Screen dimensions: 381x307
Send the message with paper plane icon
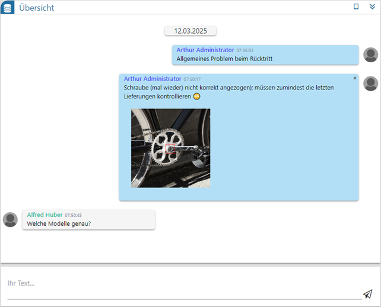368,293
